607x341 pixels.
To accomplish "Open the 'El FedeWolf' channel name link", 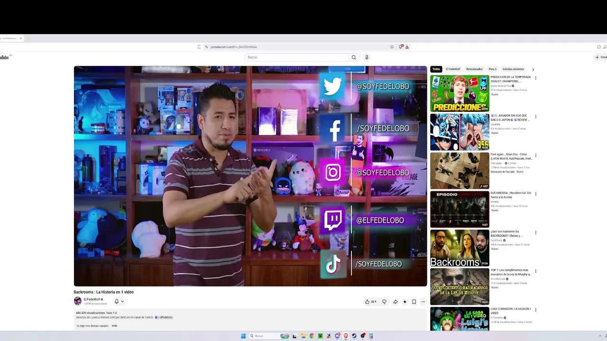I will click(x=92, y=299).
